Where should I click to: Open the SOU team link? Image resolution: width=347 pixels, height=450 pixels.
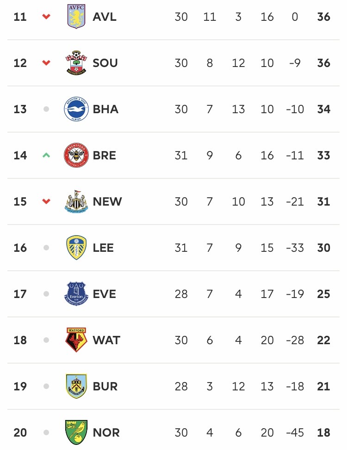[105, 63]
